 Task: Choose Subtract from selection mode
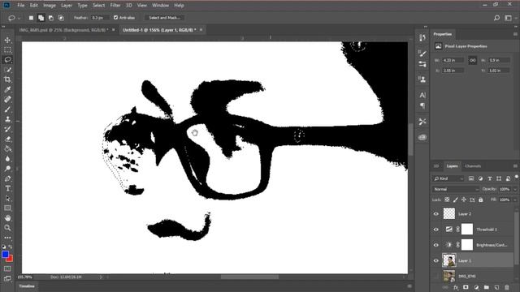pyautogui.click(x=50, y=18)
